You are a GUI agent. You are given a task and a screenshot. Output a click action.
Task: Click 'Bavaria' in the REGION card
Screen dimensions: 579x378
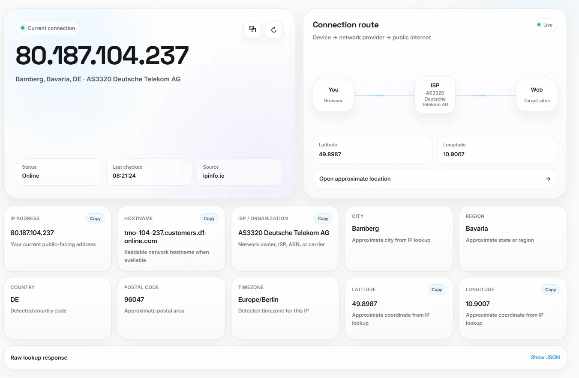pyautogui.click(x=477, y=229)
